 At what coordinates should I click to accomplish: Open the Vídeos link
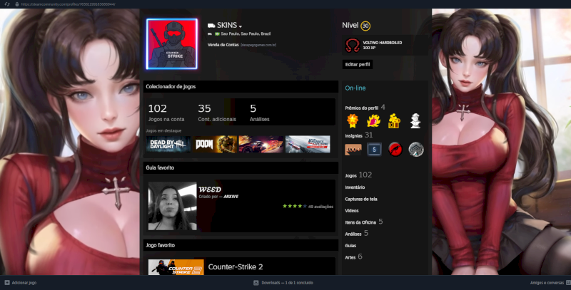pyautogui.click(x=352, y=211)
